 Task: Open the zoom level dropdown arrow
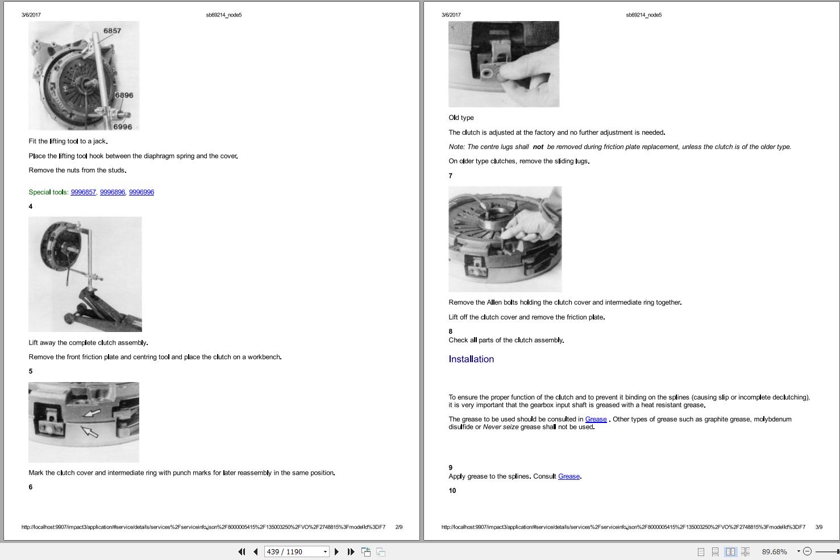pyautogui.click(x=798, y=551)
